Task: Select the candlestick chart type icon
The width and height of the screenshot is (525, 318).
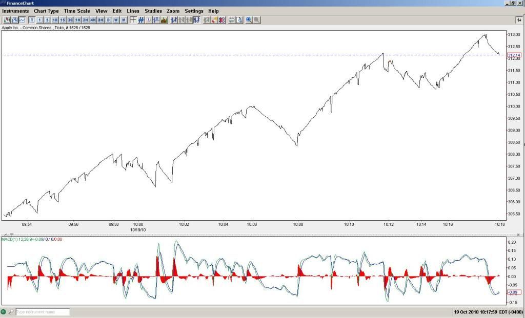Action: pyautogui.click(x=7, y=20)
